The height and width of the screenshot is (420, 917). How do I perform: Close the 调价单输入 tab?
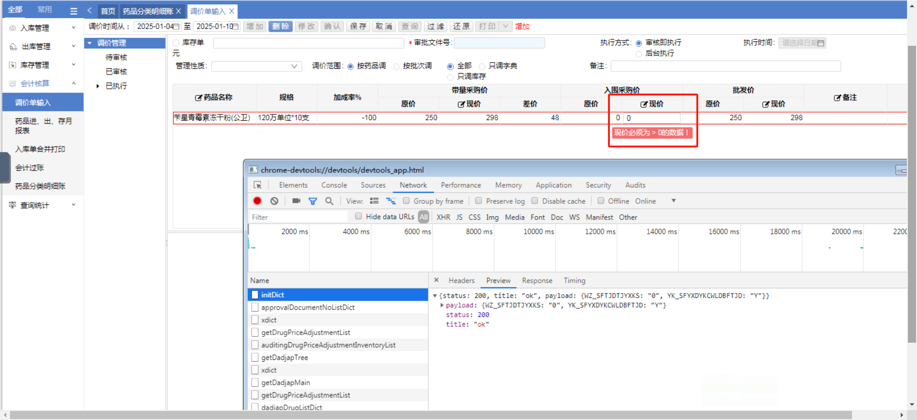(x=232, y=11)
